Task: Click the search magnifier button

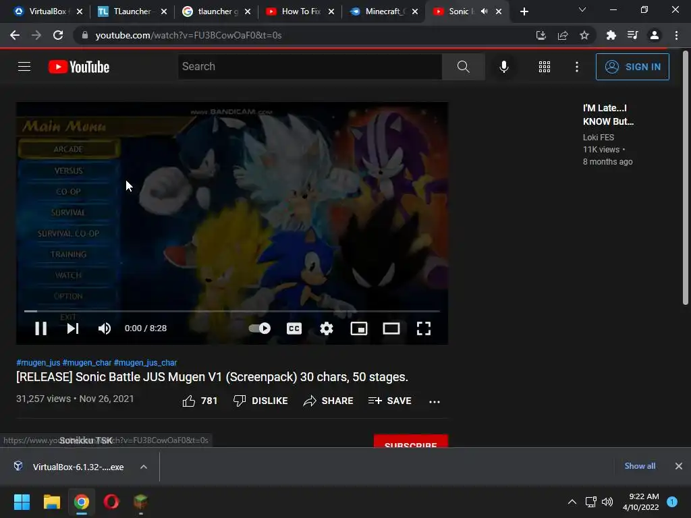Action: 463,67
